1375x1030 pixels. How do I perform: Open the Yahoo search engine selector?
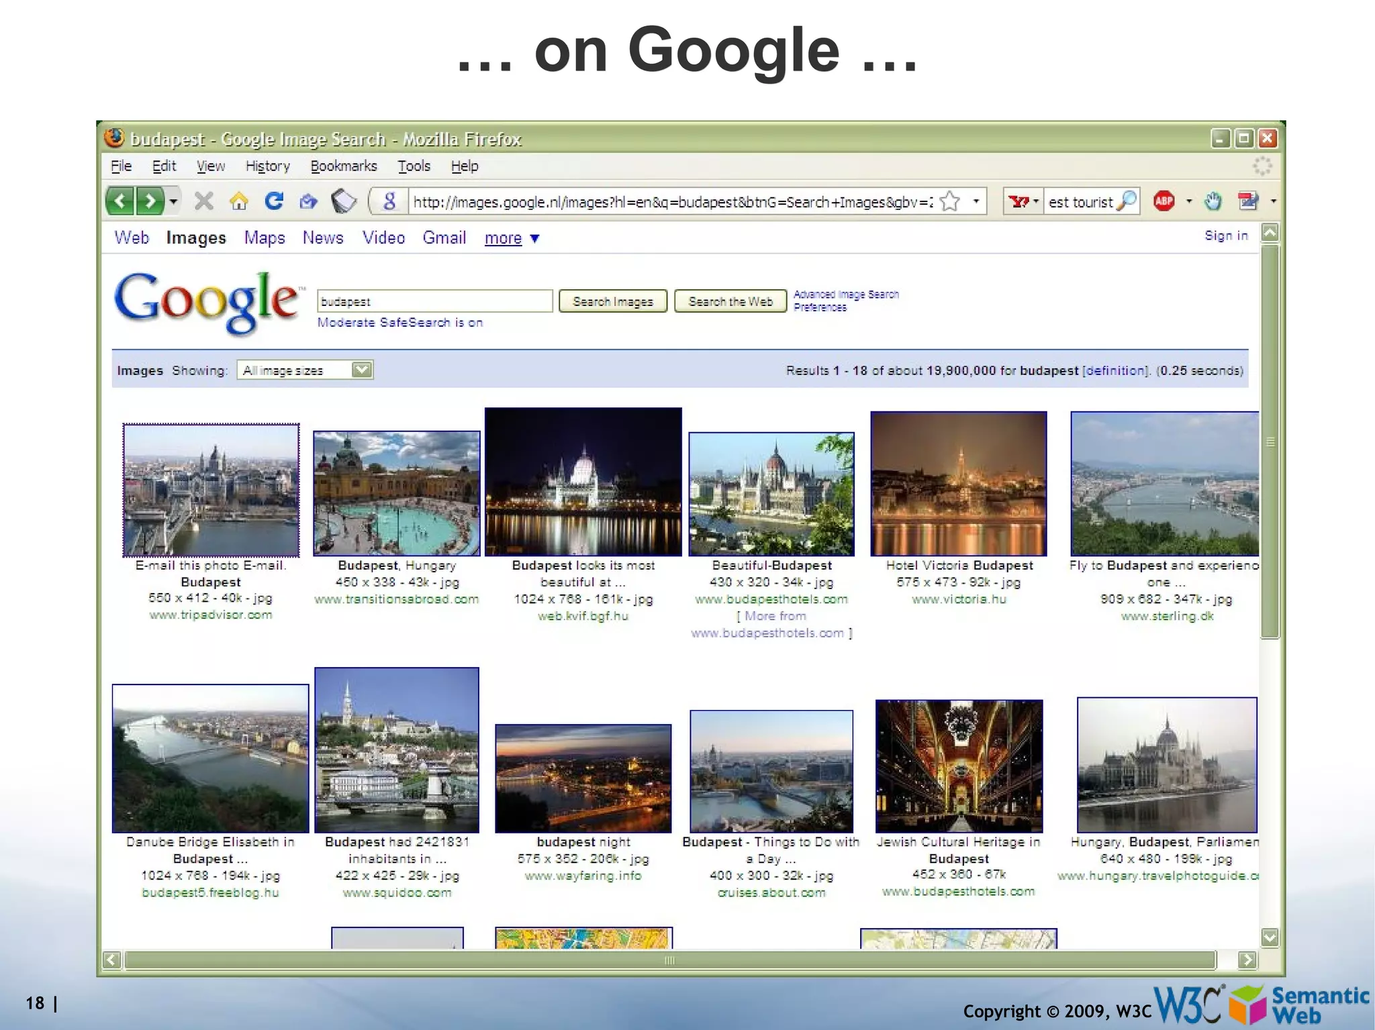click(1023, 201)
